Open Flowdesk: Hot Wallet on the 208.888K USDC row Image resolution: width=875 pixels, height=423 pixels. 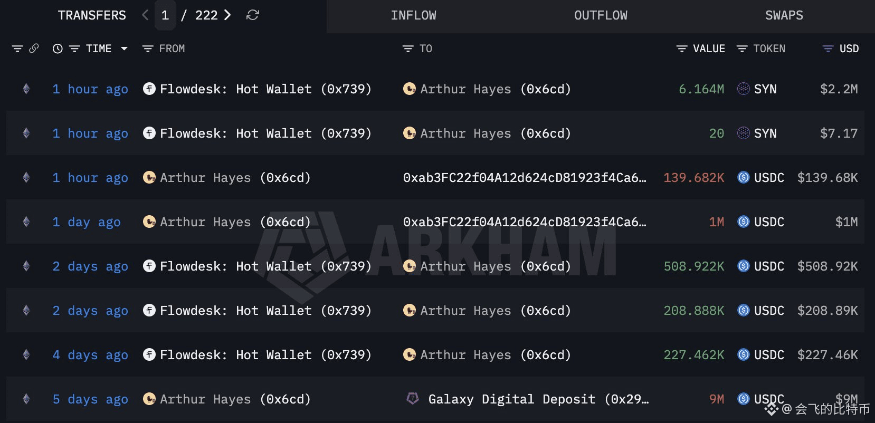(266, 311)
